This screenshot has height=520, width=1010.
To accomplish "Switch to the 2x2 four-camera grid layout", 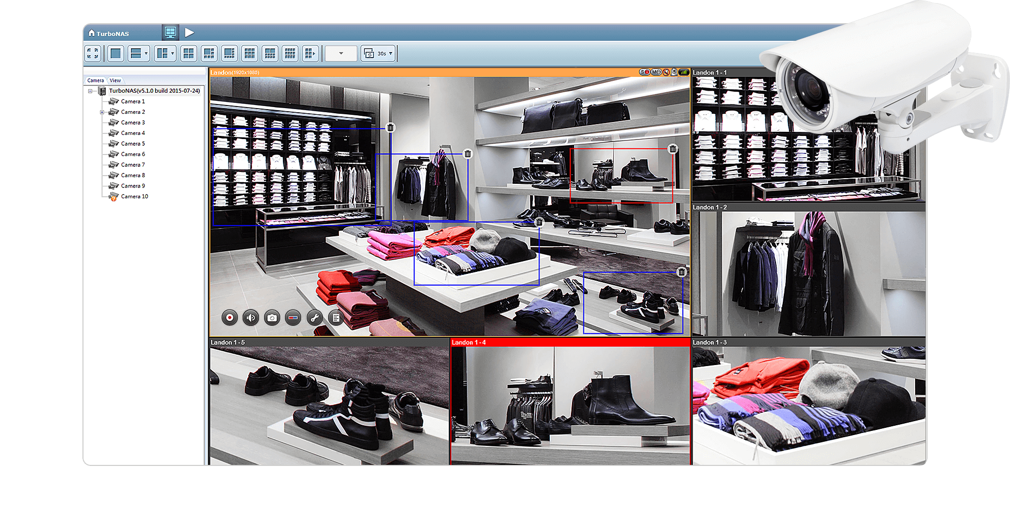I will 189,54.
